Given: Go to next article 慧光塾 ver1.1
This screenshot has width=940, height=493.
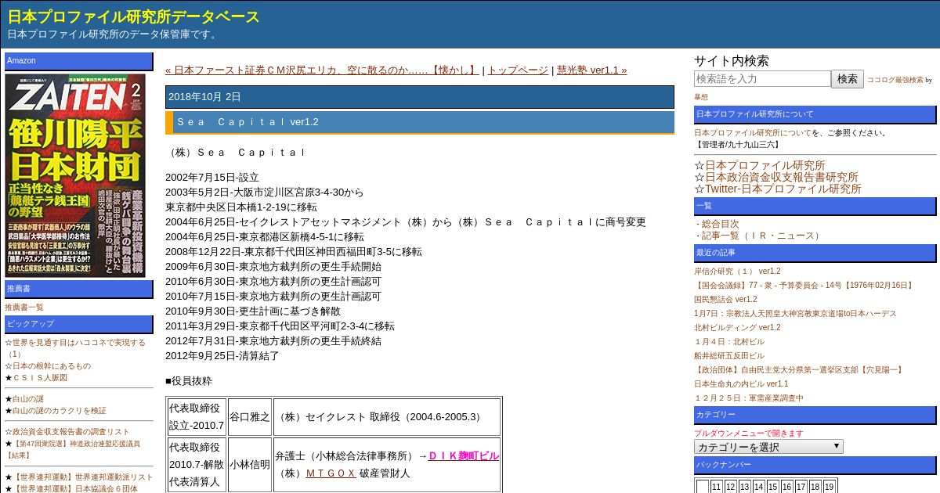Looking at the screenshot, I should pos(592,70).
